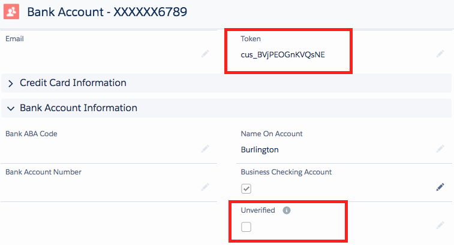Expand the Credit Card Information section

click(73, 83)
